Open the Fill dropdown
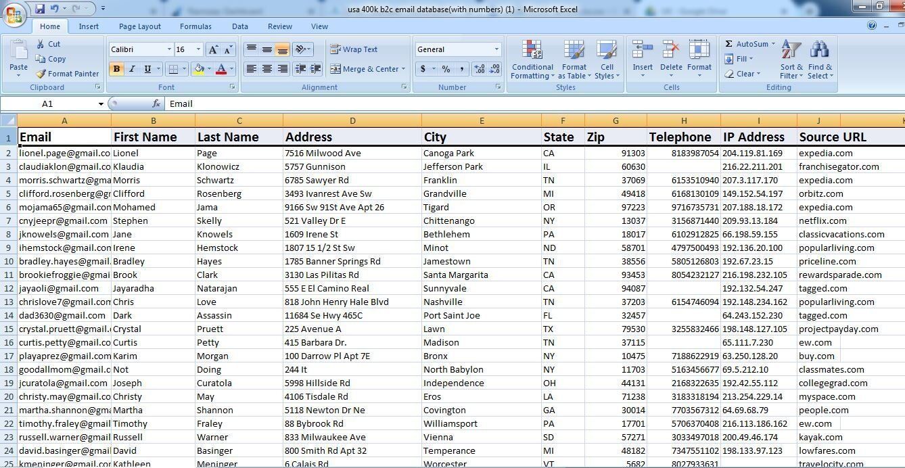The image size is (905, 468). pyautogui.click(x=739, y=59)
